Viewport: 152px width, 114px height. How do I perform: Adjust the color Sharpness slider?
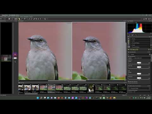pos(139,79)
